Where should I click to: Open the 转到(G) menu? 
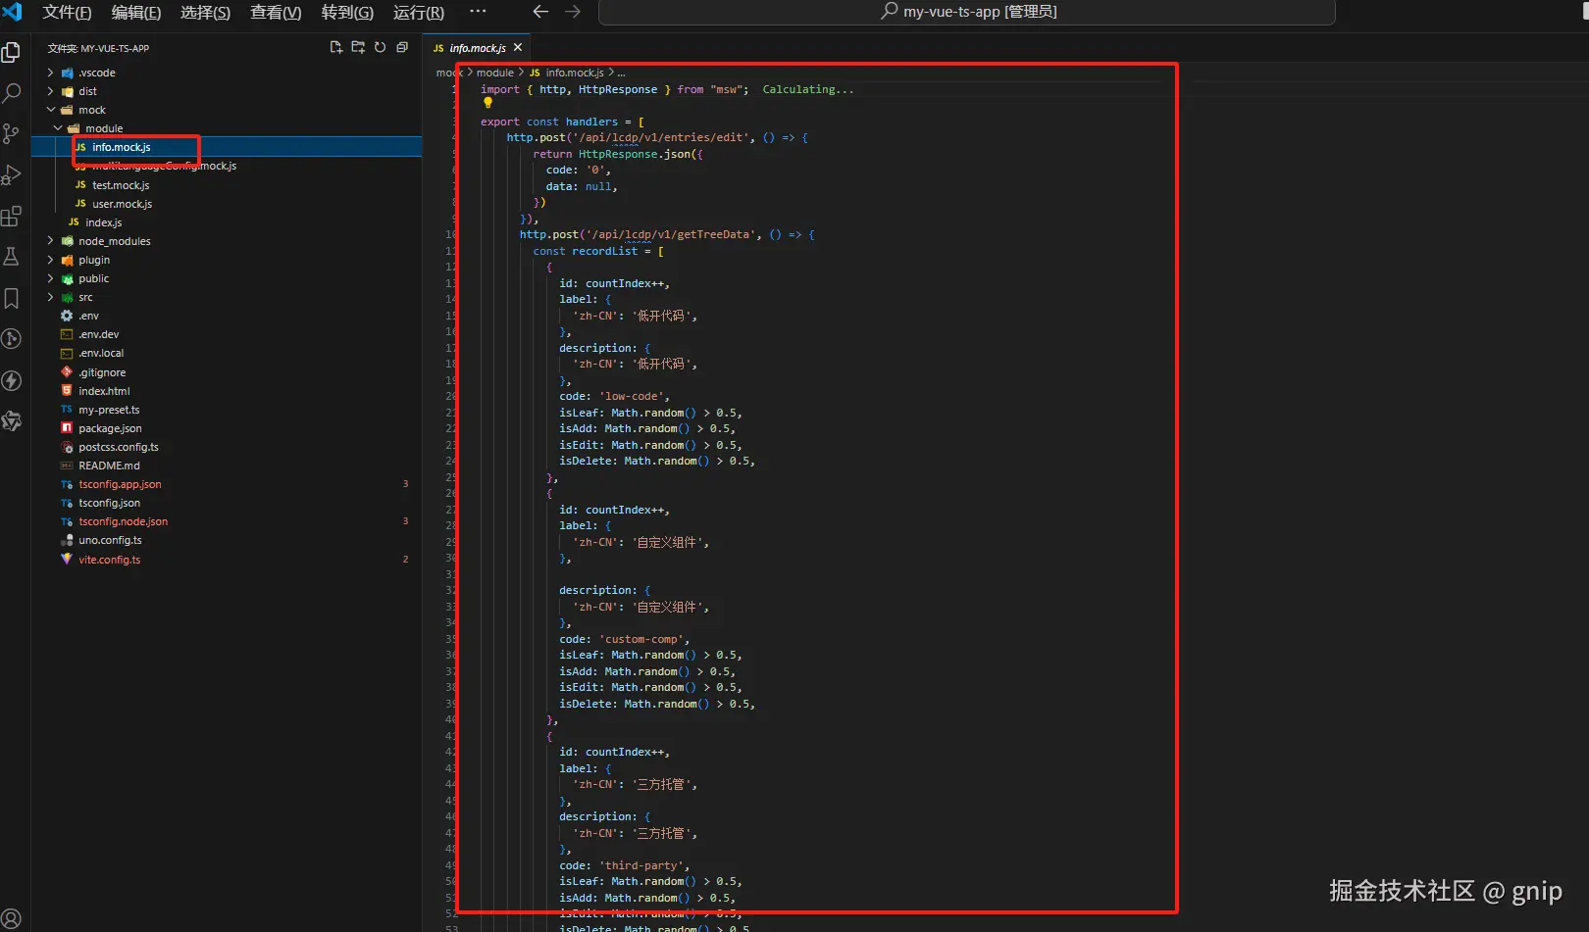(x=347, y=12)
